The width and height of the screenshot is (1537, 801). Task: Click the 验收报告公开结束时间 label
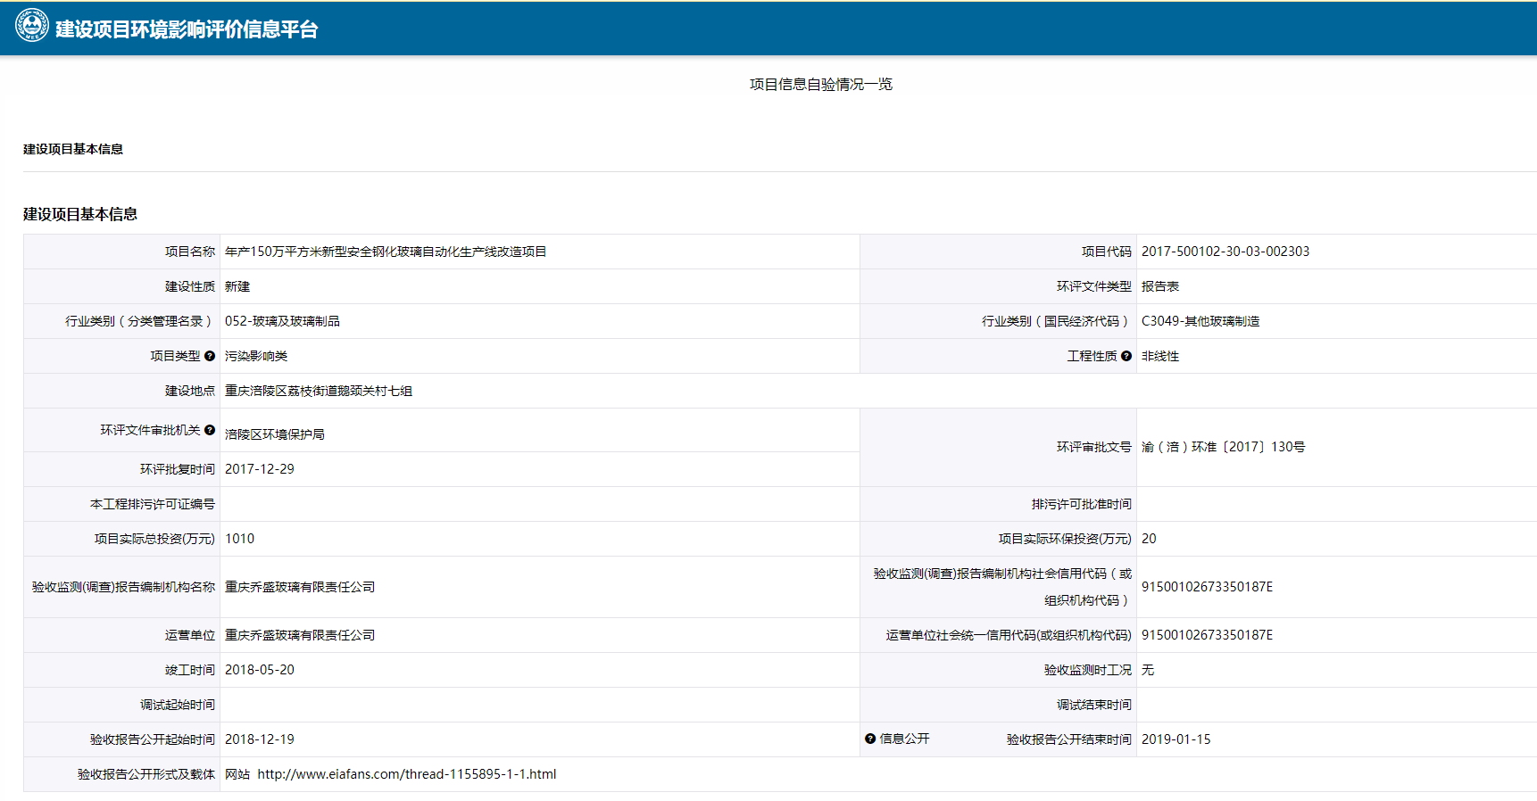click(x=1069, y=739)
